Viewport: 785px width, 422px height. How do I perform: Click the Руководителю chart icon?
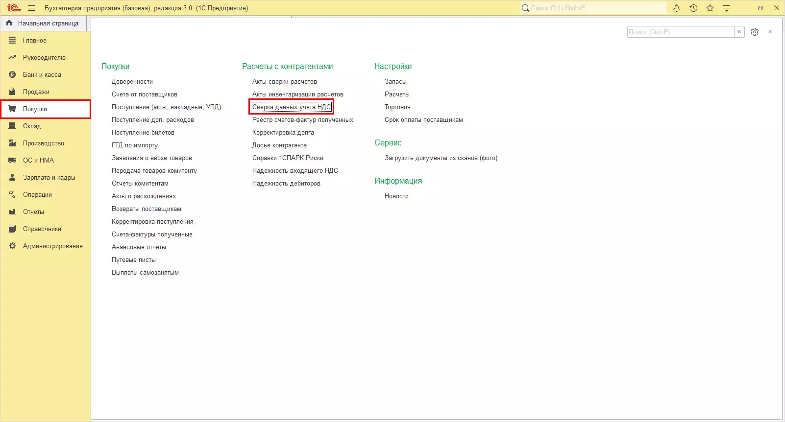12,58
